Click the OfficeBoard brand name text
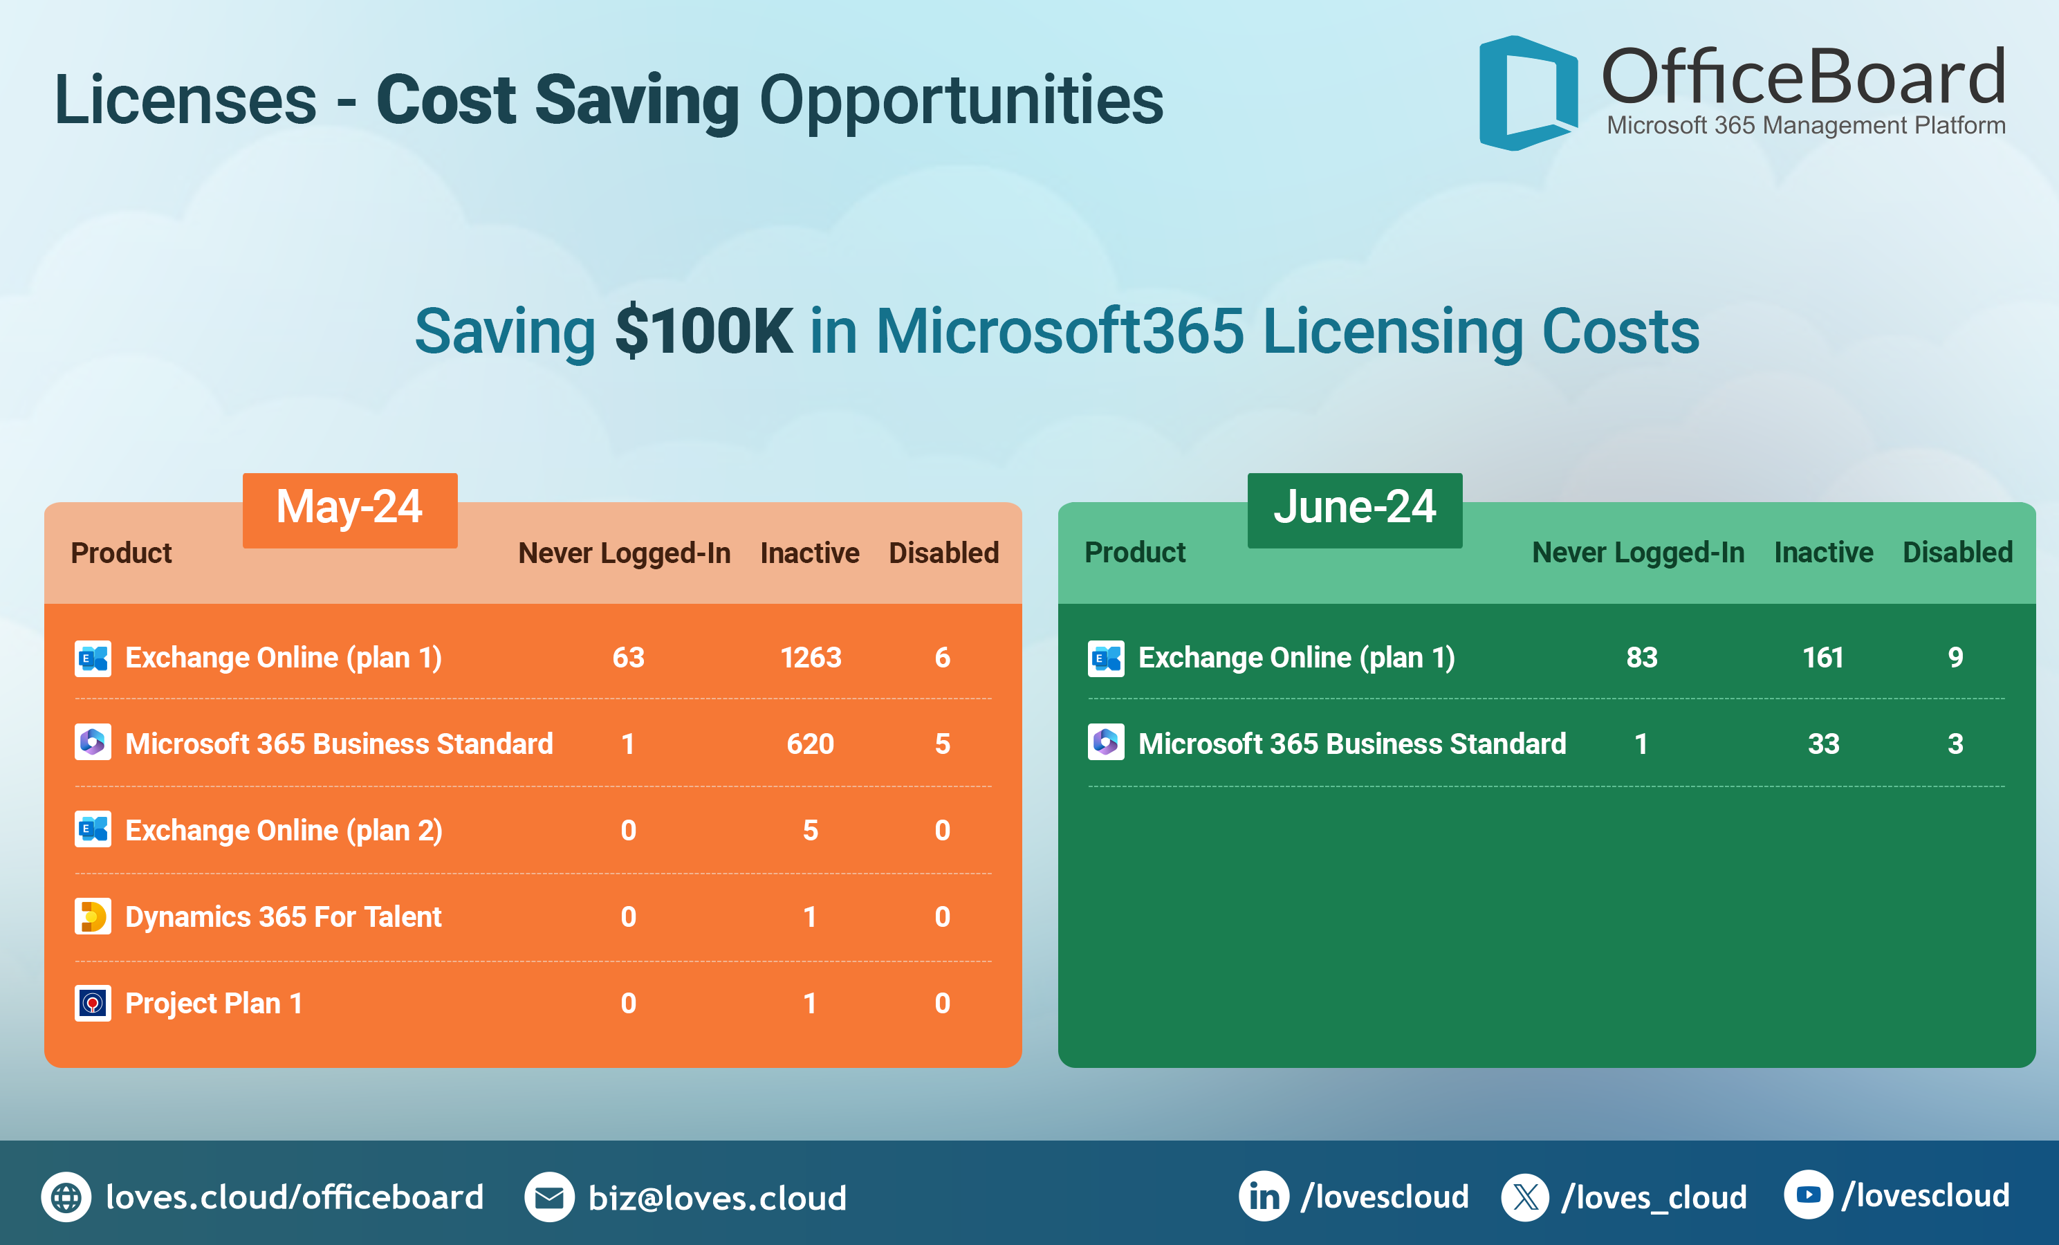 1803,76
